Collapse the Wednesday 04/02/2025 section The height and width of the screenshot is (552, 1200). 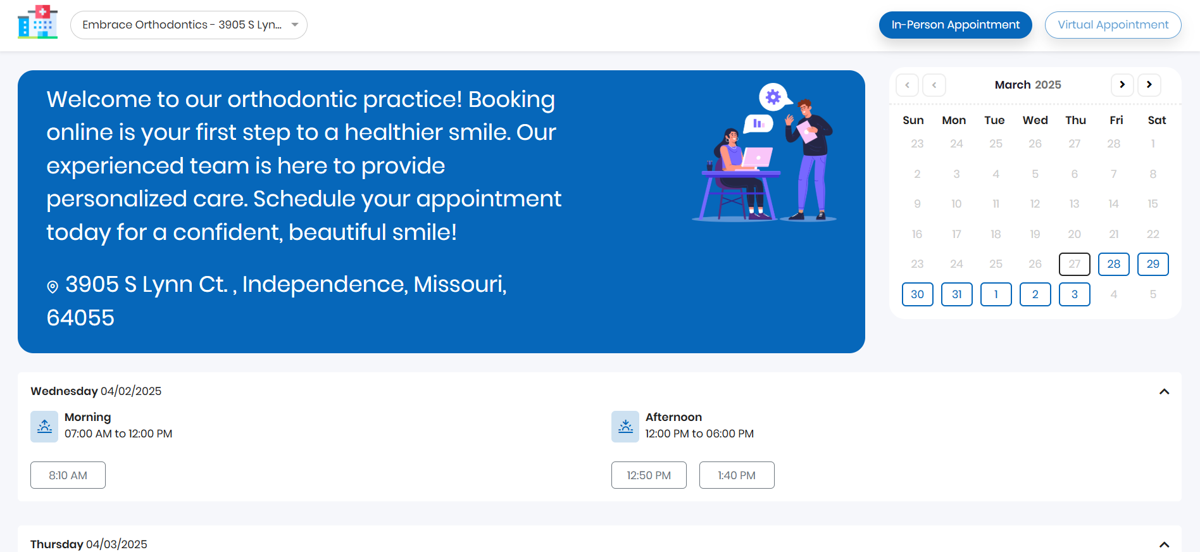(1164, 392)
